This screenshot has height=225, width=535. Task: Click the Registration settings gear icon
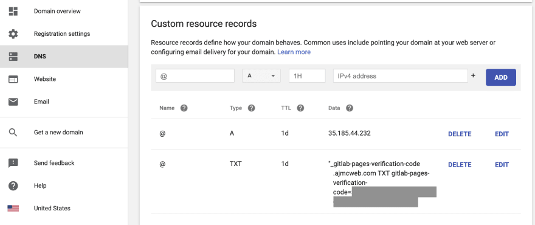(13, 34)
